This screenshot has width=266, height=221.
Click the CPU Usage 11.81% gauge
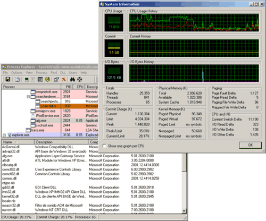click(x=114, y=23)
